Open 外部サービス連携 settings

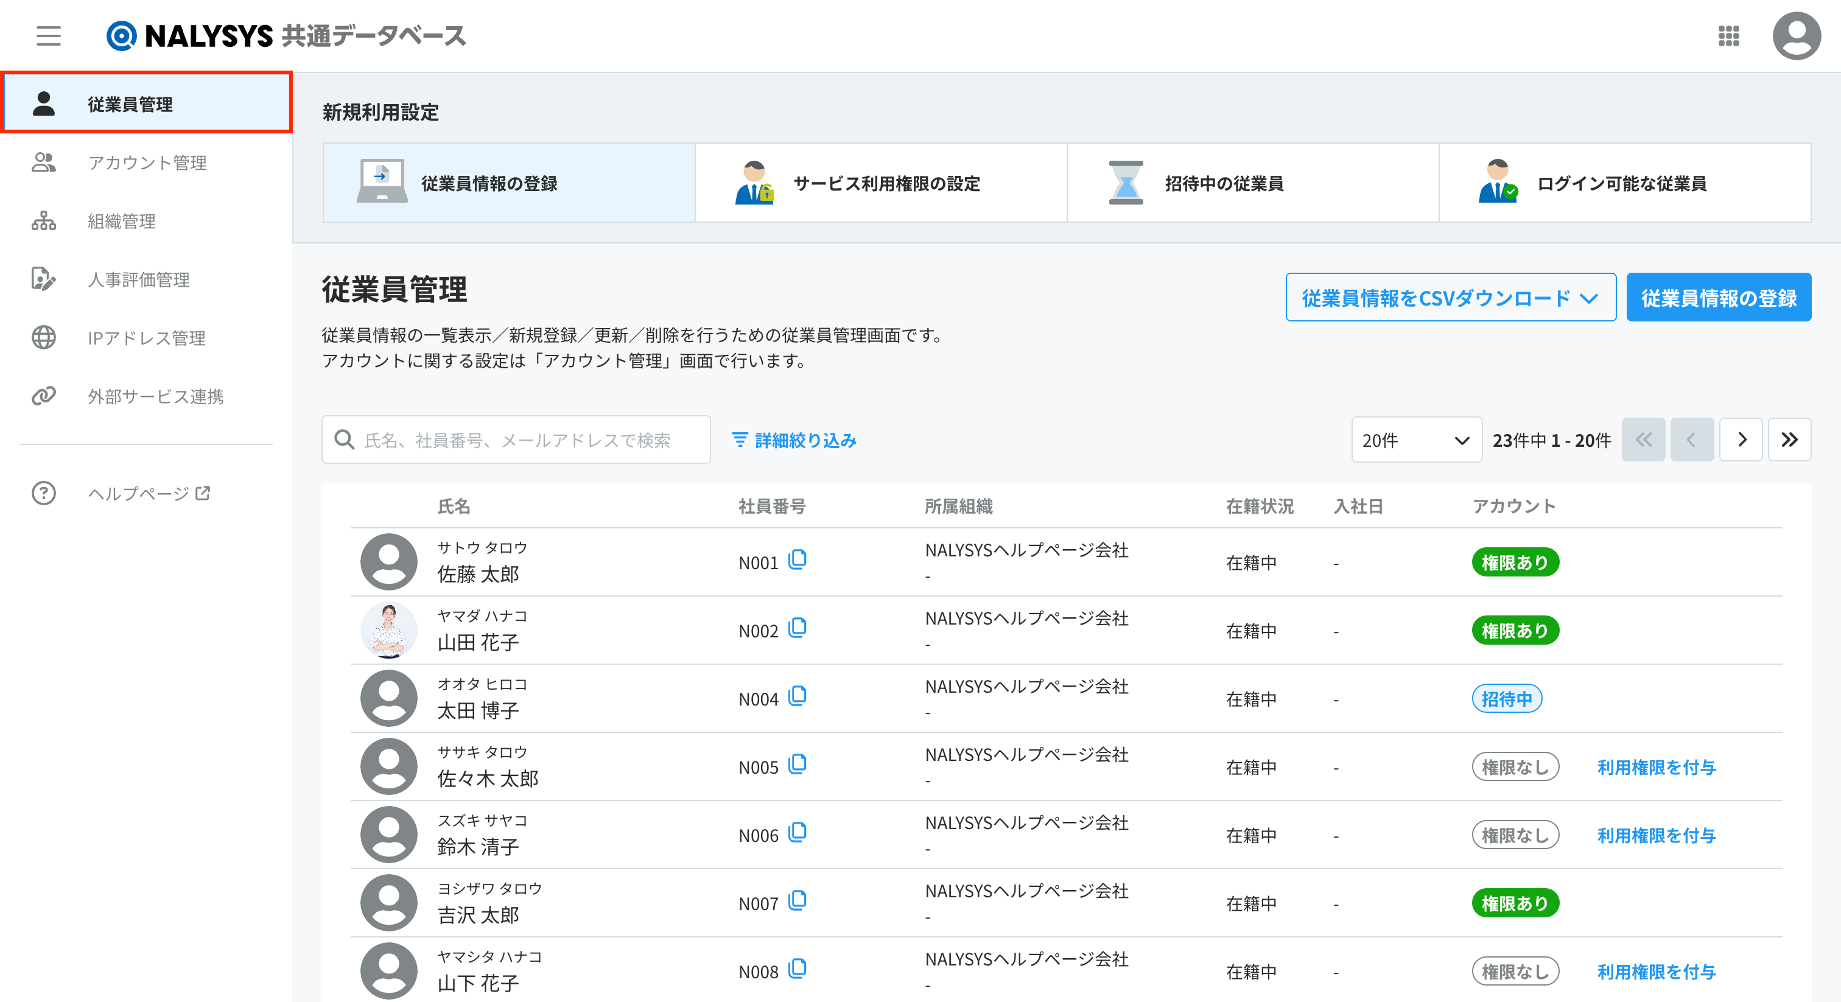[x=155, y=397]
